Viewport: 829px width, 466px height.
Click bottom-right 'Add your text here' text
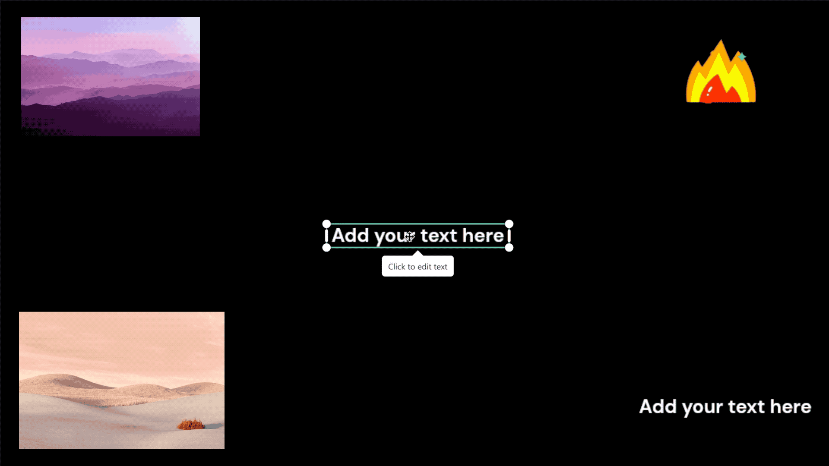pos(724,406)
